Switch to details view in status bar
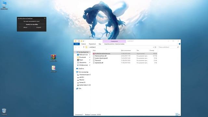Screen dimensions: 208x117 click(177, 114)
